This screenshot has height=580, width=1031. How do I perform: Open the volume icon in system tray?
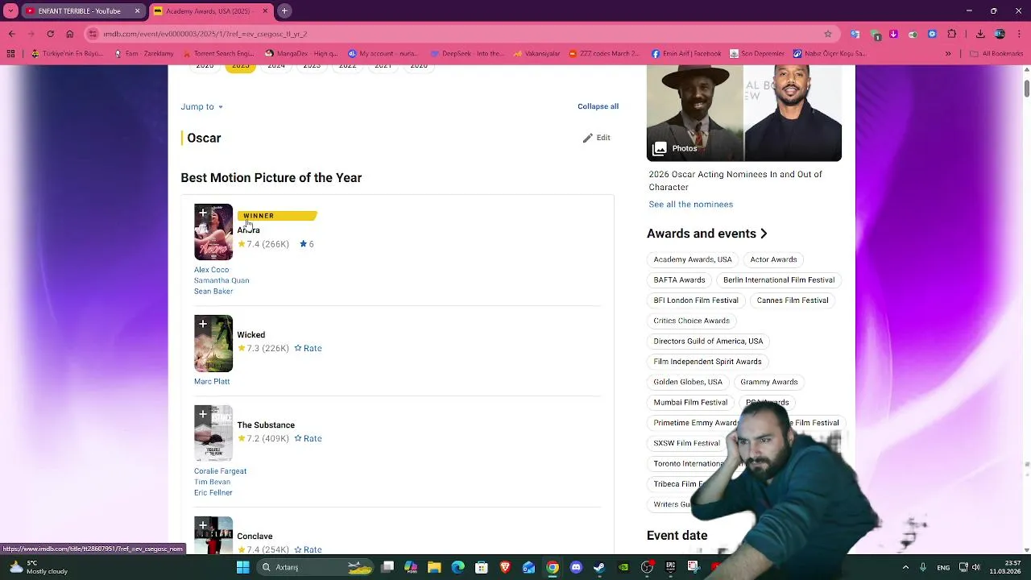point(975,567)
